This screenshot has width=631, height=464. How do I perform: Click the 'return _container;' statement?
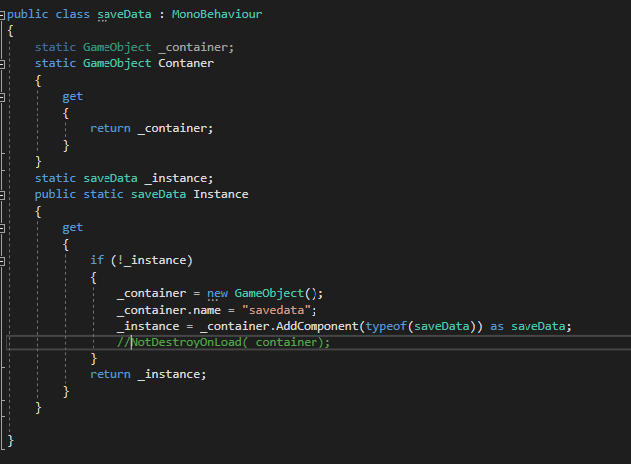coord(151,128)
